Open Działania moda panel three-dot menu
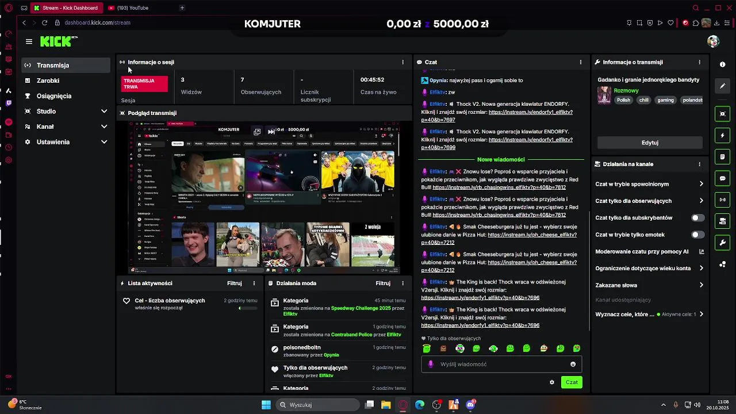Image resolution: width=736 pixels, height=414 pixels. [x=402, y=283]
